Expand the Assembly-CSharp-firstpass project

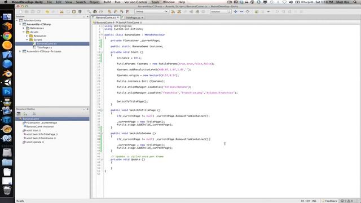click(20, 51)
